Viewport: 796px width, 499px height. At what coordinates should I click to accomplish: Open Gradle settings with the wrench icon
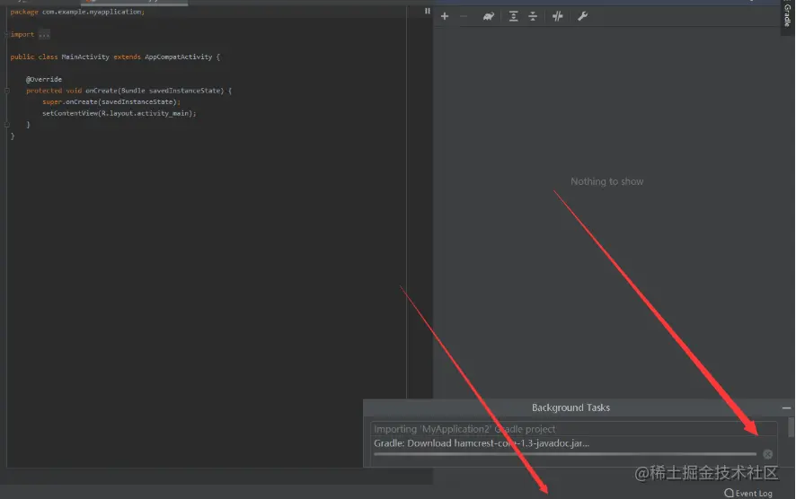[x=582, y=16]
